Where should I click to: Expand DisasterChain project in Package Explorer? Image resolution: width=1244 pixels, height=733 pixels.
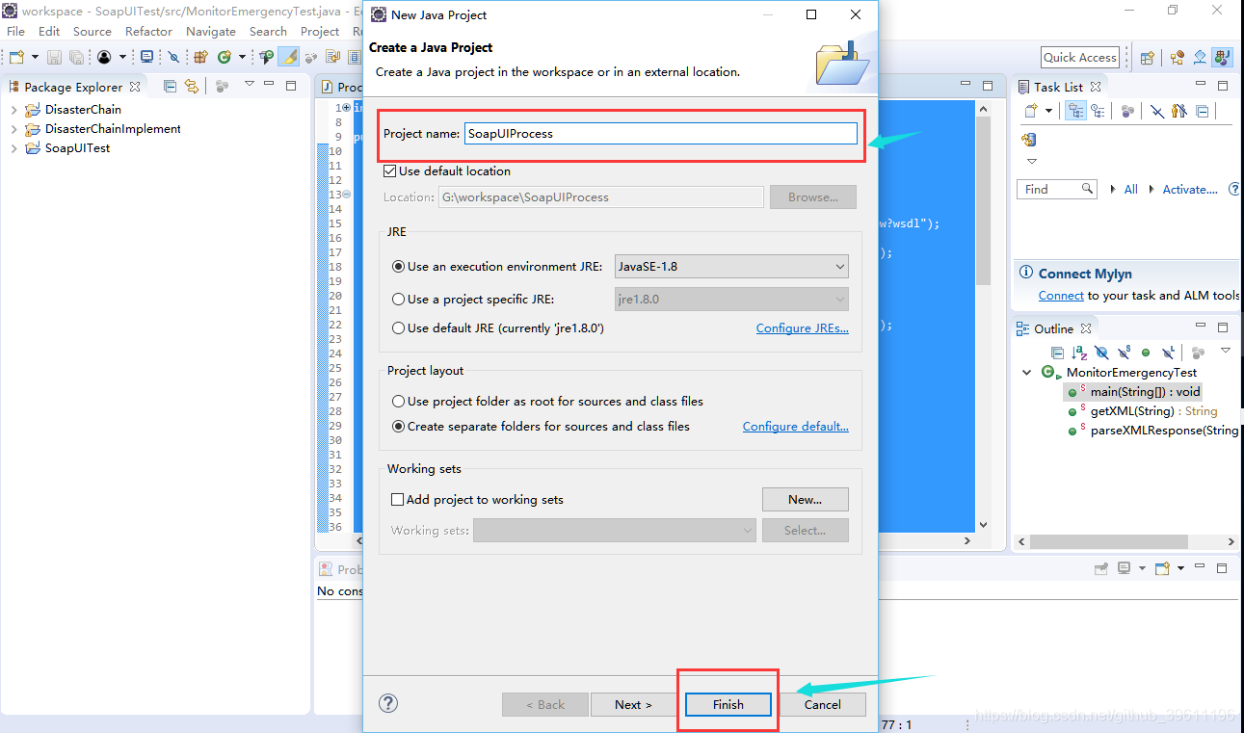pyautogui.click(x=13, y=110)
